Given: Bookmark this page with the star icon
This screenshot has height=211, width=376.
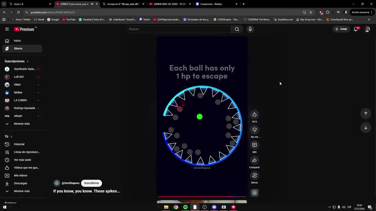Looking at the screenshot, I should pyautogui.click(x=311, y=12).
